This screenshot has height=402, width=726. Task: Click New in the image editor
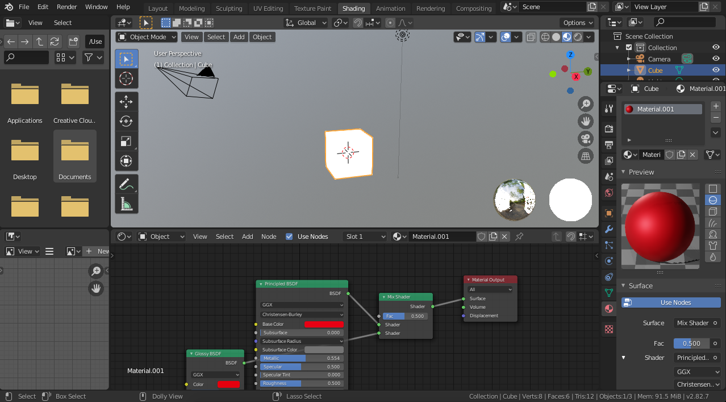(97, 251)
